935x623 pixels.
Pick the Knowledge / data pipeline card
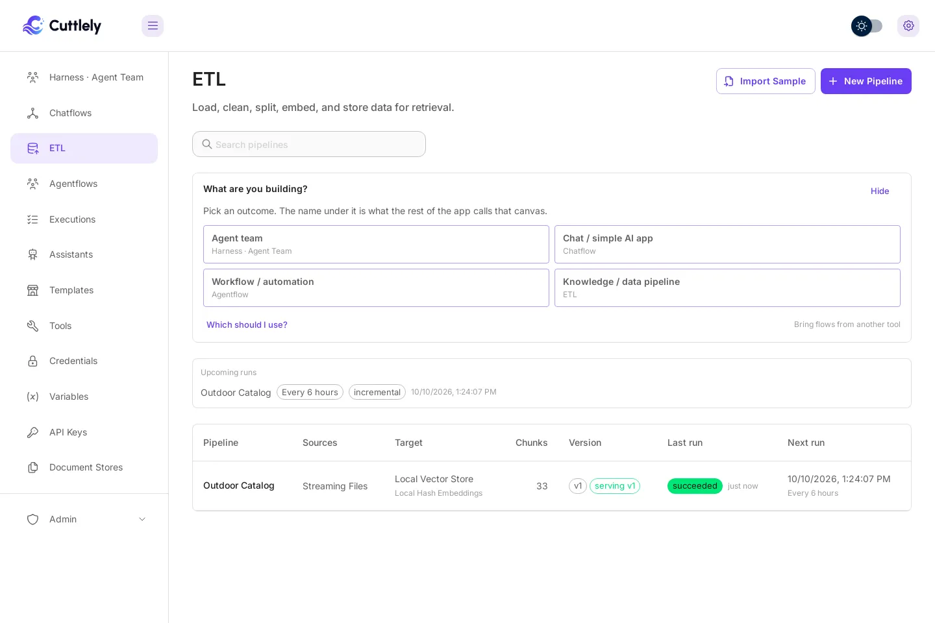[727, 287]
